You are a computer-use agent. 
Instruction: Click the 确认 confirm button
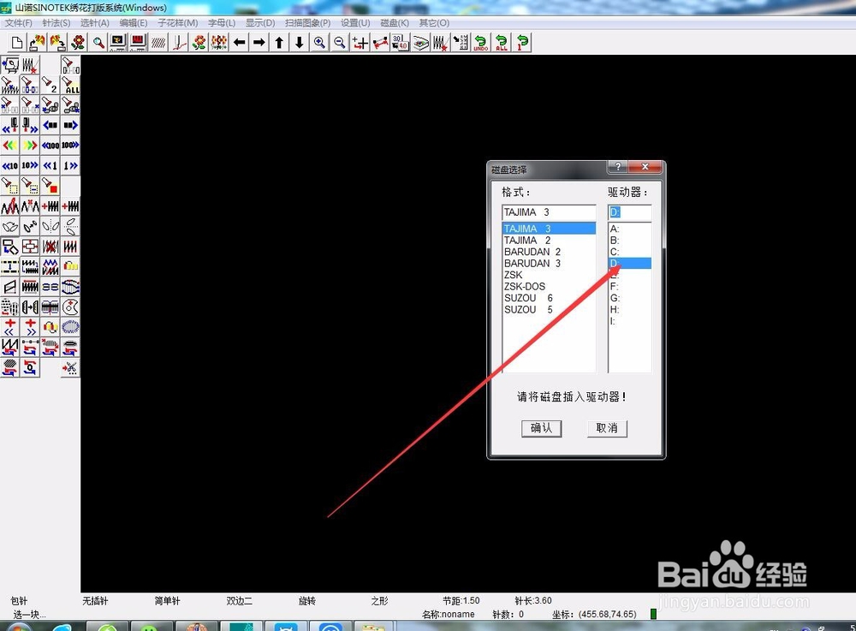(541, 428)
